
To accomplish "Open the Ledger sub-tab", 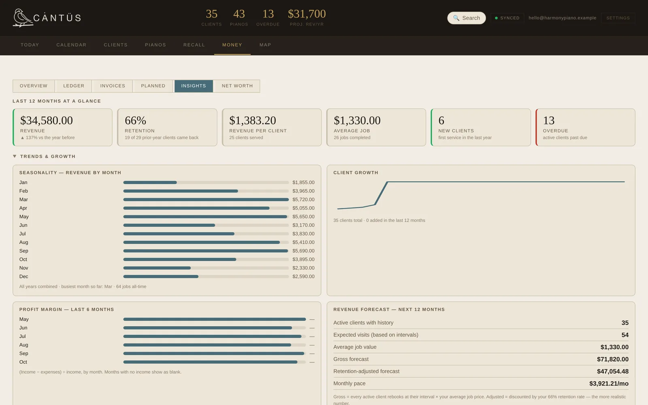I will (x=74, y=86).
